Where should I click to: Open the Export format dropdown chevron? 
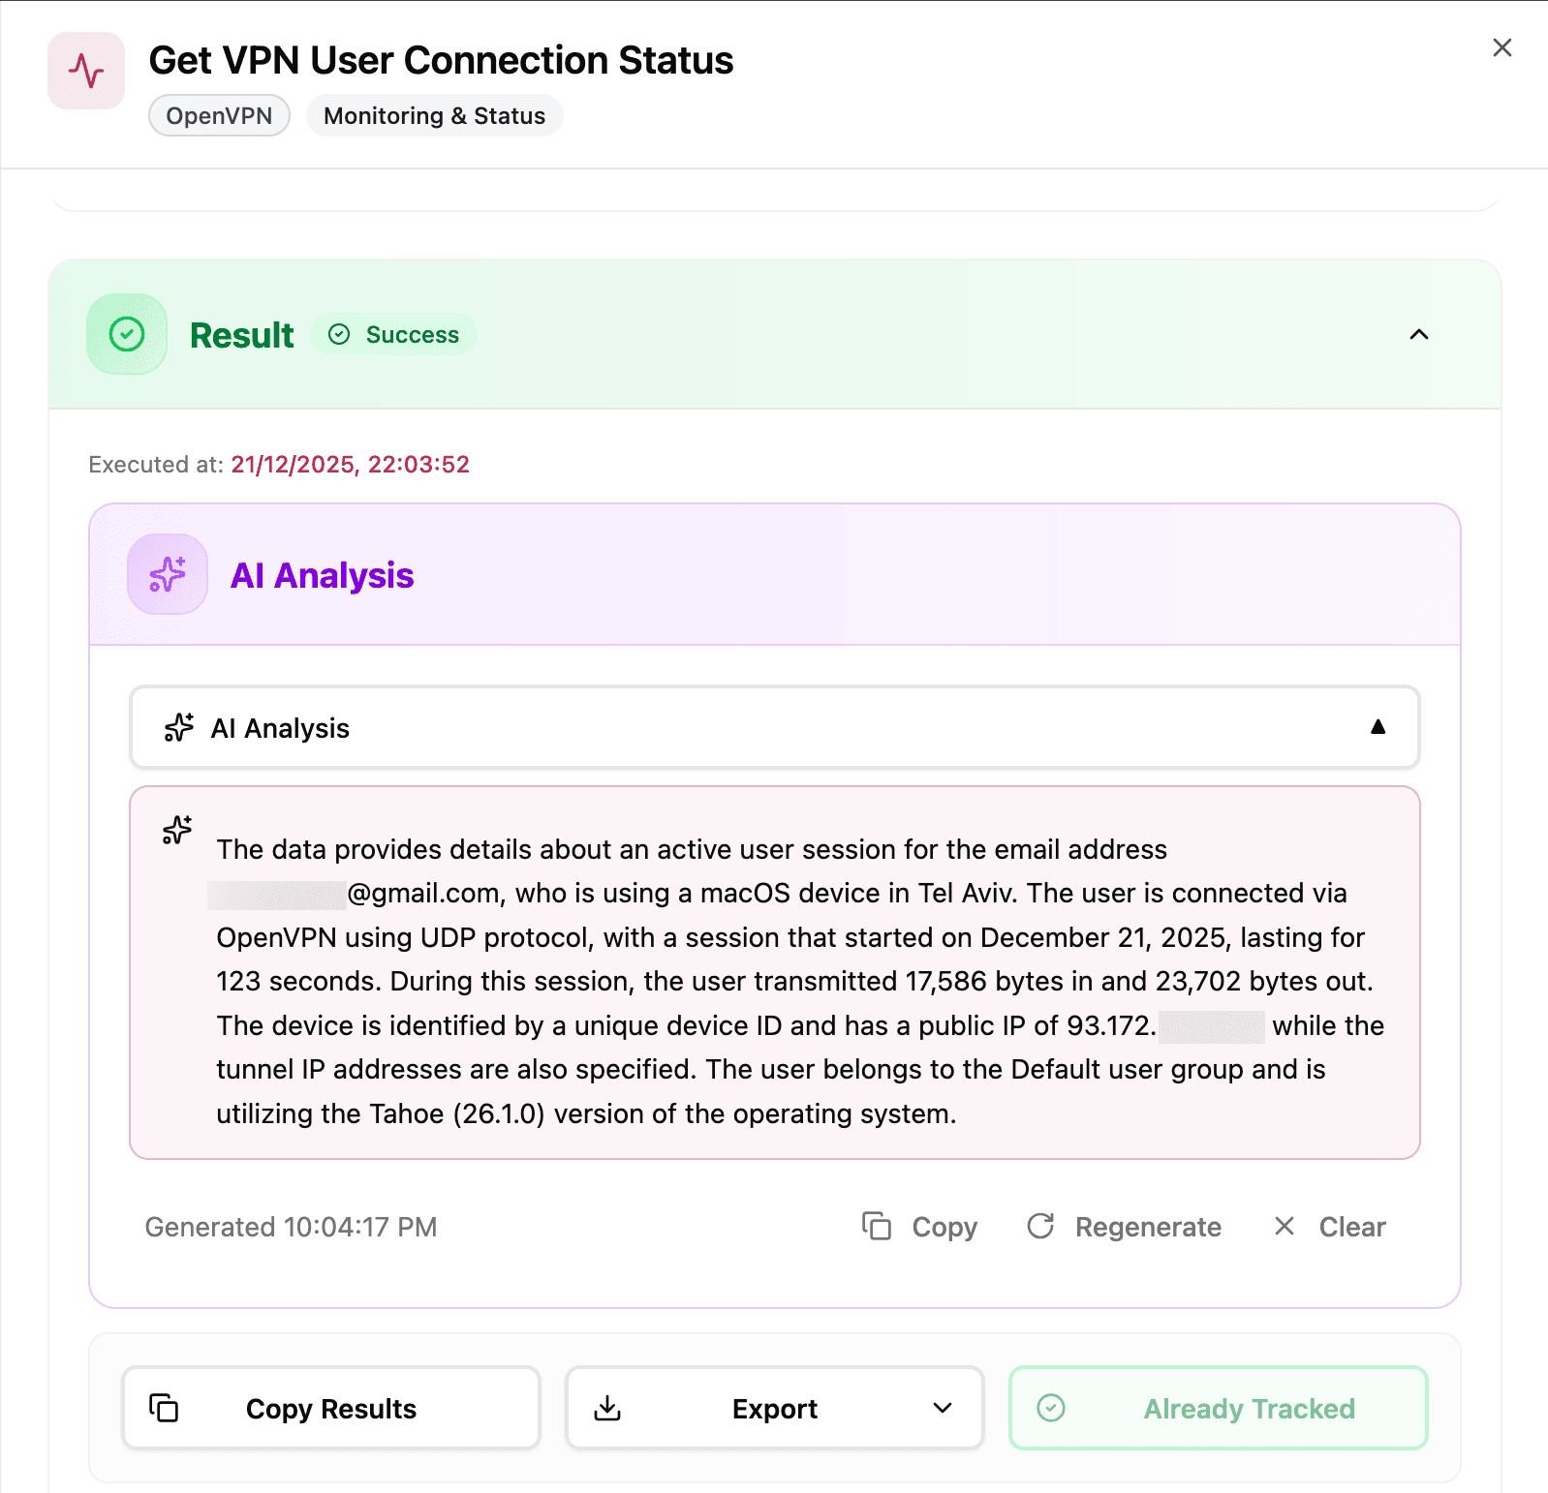(941, 1410)
